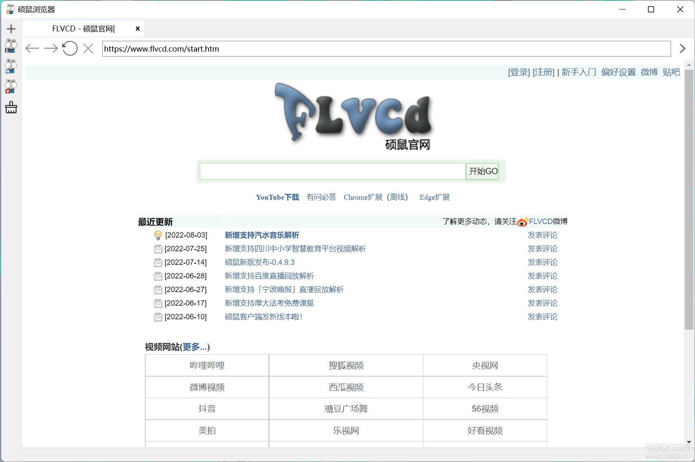Open 更多... video sites link
Screen dimensions: 695x462
coord(195,347)
